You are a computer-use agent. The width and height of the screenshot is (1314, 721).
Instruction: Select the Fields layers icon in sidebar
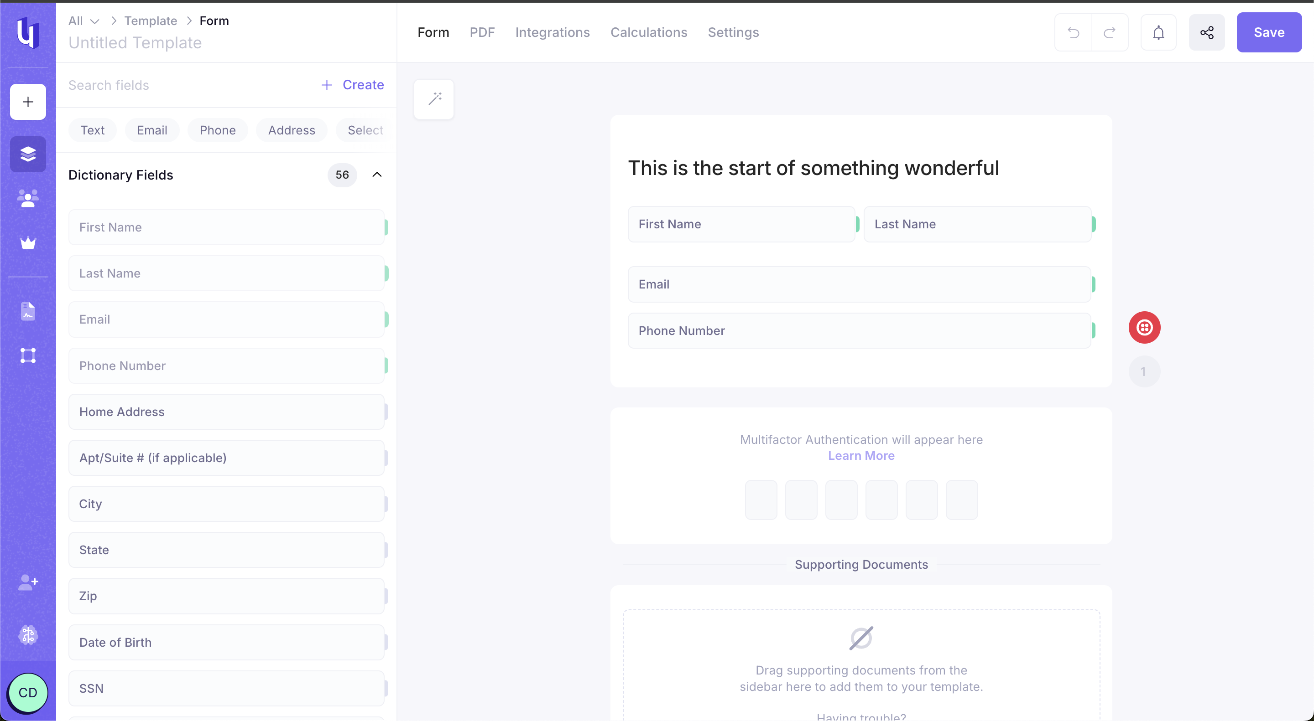(27, 154)
